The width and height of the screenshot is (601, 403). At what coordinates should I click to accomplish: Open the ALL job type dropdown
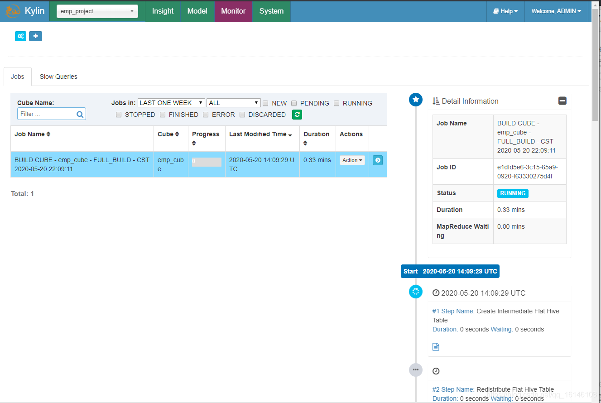[x=234, y=103]
